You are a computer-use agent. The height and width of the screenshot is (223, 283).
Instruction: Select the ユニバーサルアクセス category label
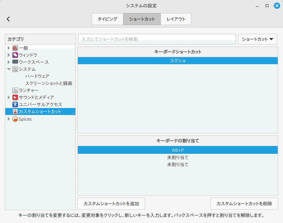[x=40, y=104]
